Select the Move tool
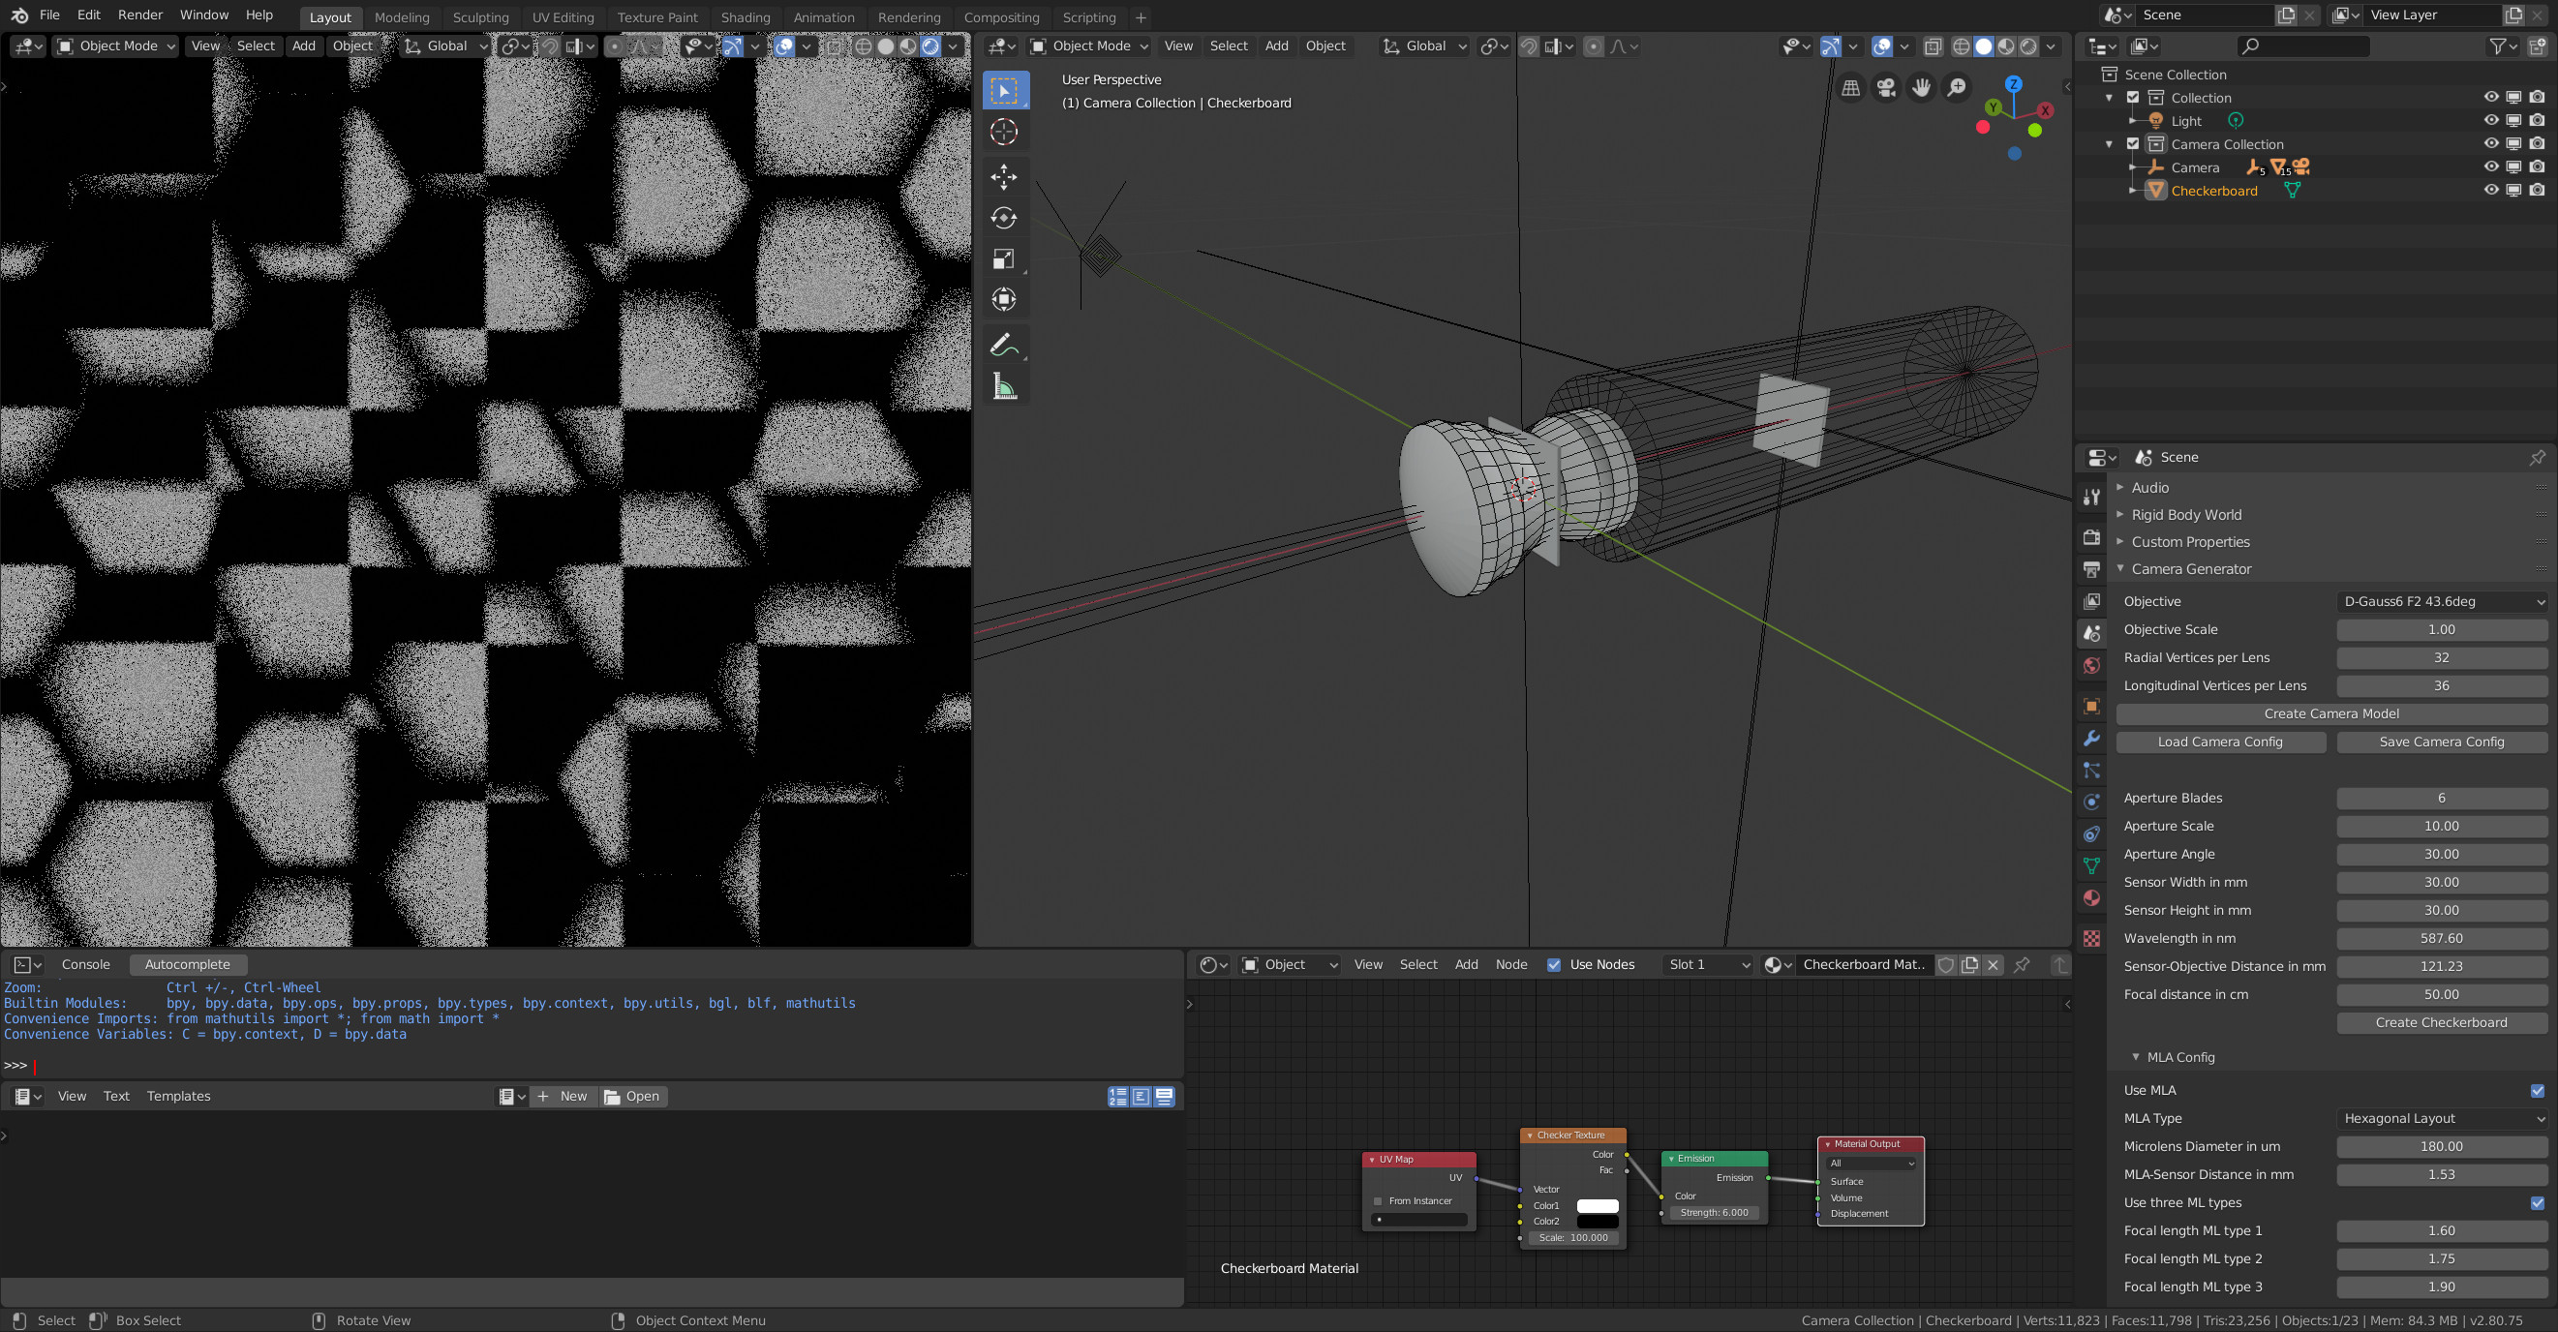Screen dimensions: 2558x1332 coord(1004,177)
